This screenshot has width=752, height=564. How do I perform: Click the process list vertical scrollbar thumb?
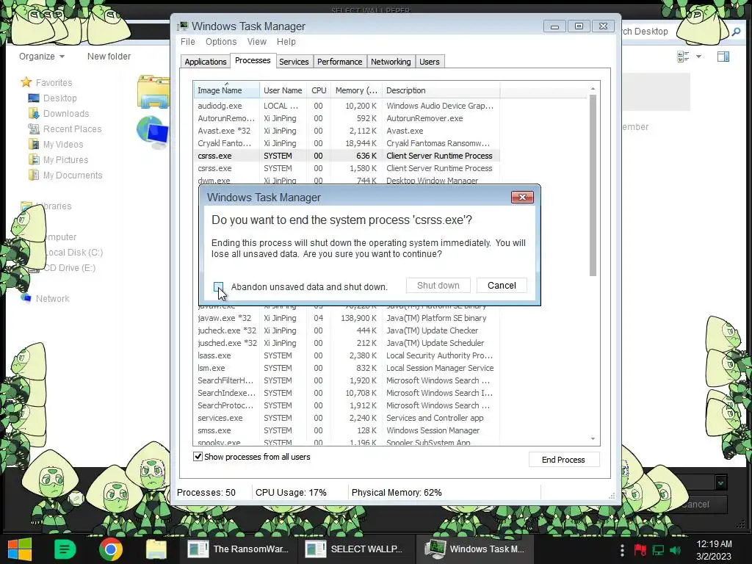[x=593, y=185]
